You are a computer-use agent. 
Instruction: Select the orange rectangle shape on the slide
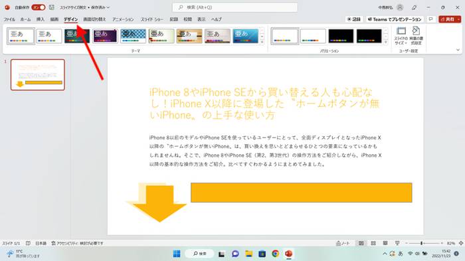point(302,193)
